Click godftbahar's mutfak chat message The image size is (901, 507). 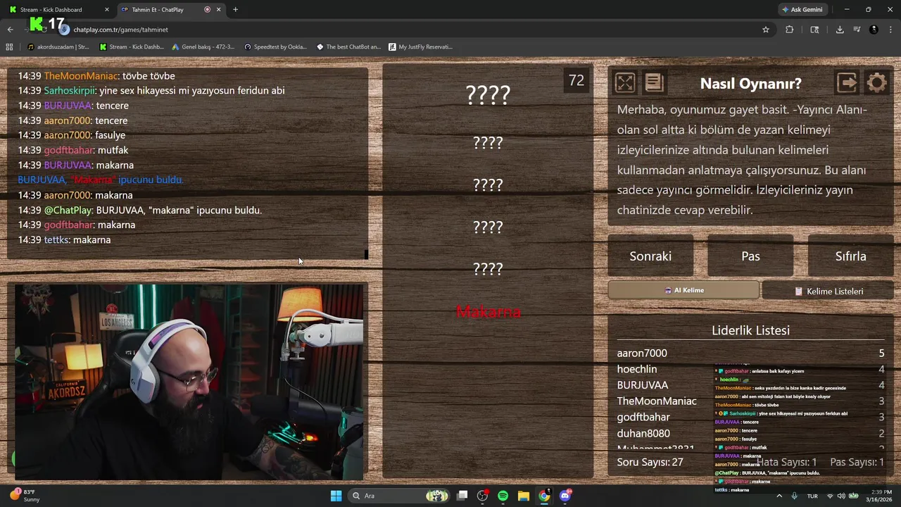[x=73, y=150]
